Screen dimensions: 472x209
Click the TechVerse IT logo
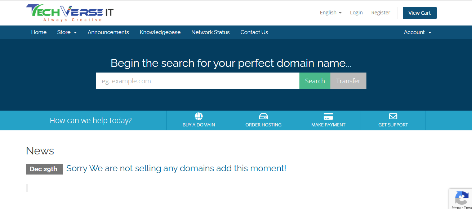click(70, 13)
